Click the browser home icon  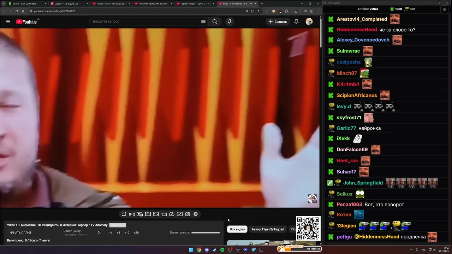point(23,11)
